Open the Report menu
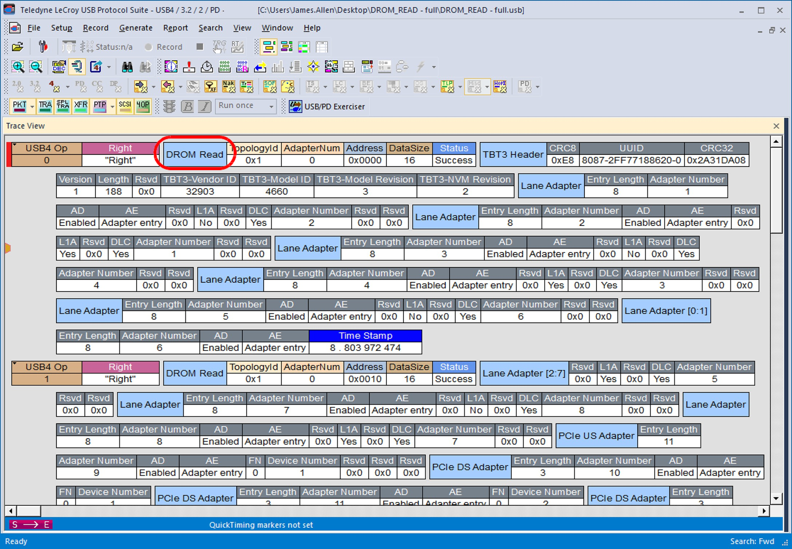The height and width of the screenshot is (549, 792). click(x=175, y=28)
